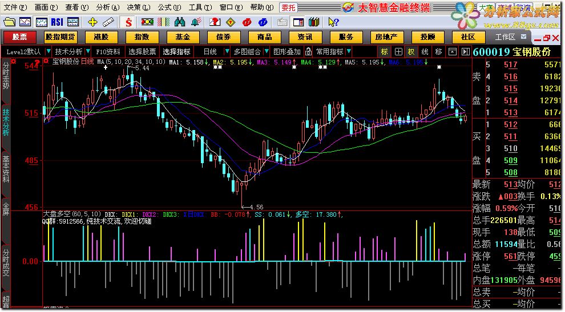Expand the 多图组合 dropdown arrow

point(267,52)
